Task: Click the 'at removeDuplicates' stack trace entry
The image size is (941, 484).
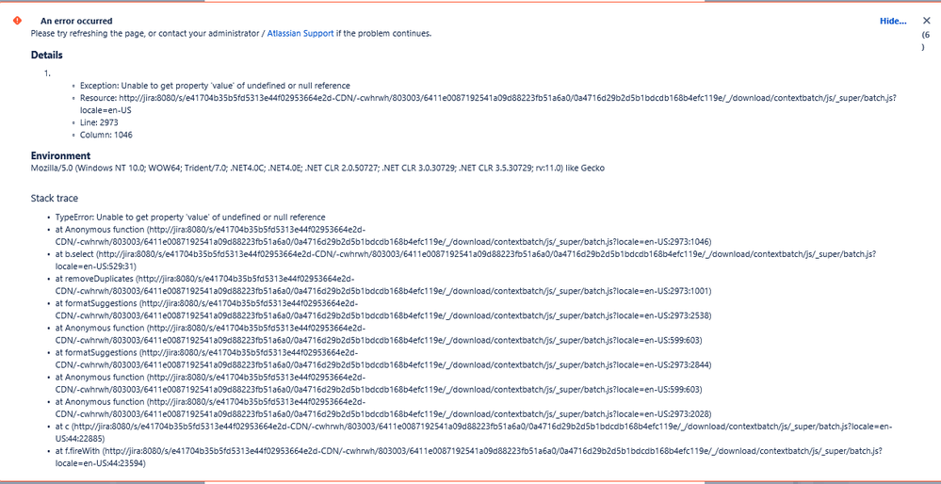Action: click(x=382, y=285)
